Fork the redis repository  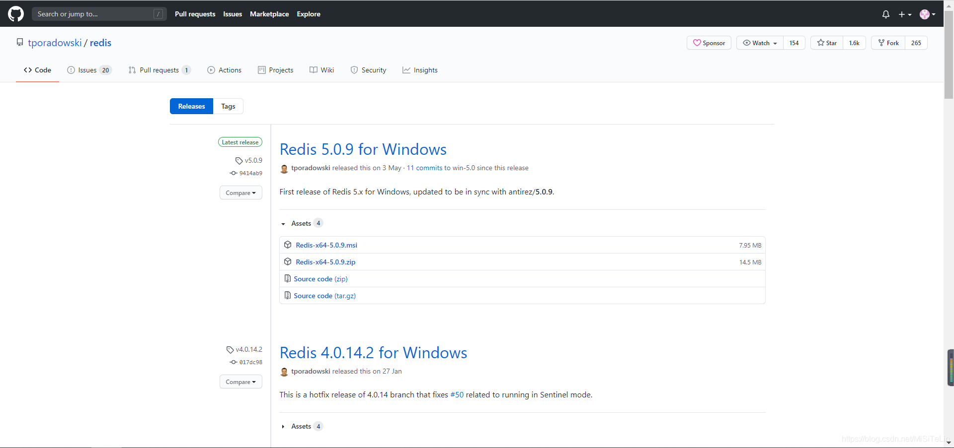pos(888,43)
